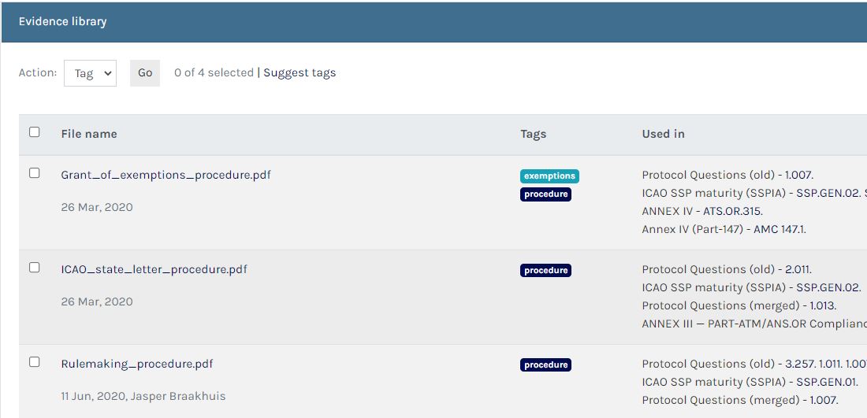Image resolution: width=867 pixels, height=418 pixels.
Task: Click the Suggest tags link
Action: tap(300, 72)
